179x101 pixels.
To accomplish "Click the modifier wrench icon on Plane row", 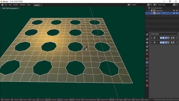I will point(164,13).
